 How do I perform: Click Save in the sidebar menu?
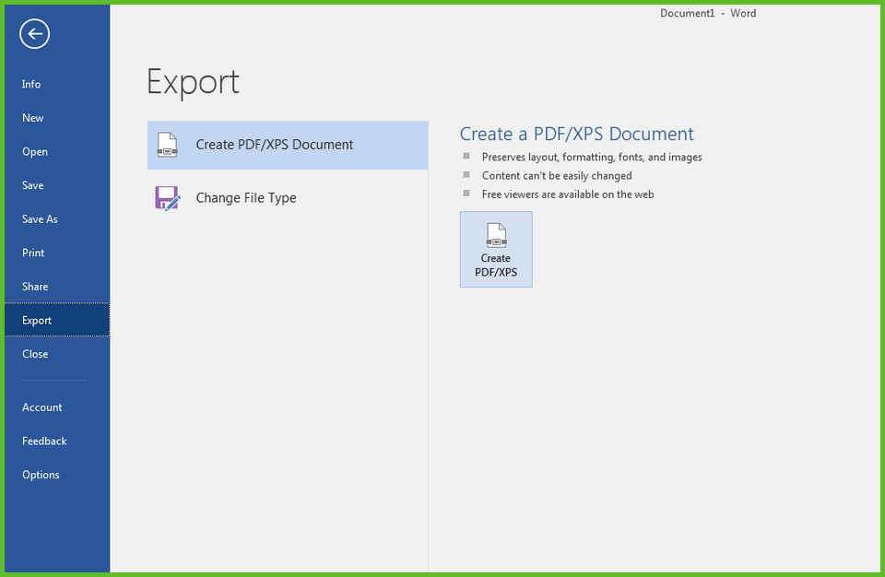click(x=33, y=185)
